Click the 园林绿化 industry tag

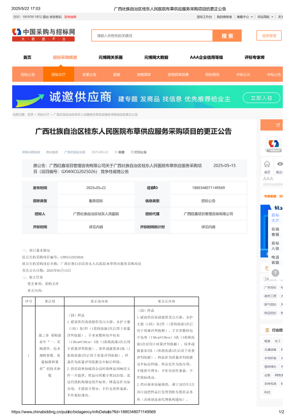click(270, 367)
